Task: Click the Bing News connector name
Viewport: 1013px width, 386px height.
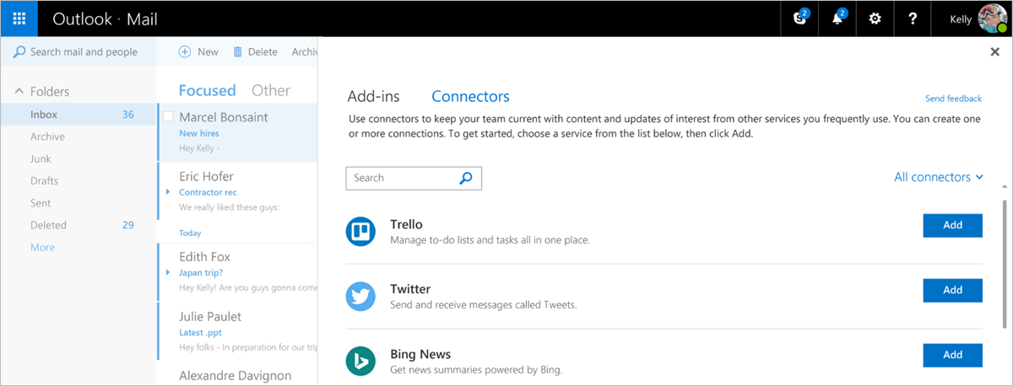Action: click(x=420, y=354)
